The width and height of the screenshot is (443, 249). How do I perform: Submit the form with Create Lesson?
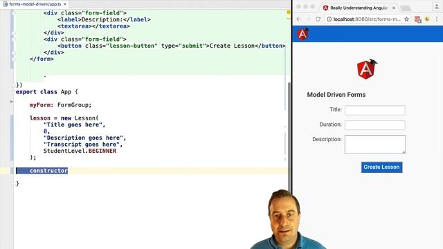click(381, 167)
